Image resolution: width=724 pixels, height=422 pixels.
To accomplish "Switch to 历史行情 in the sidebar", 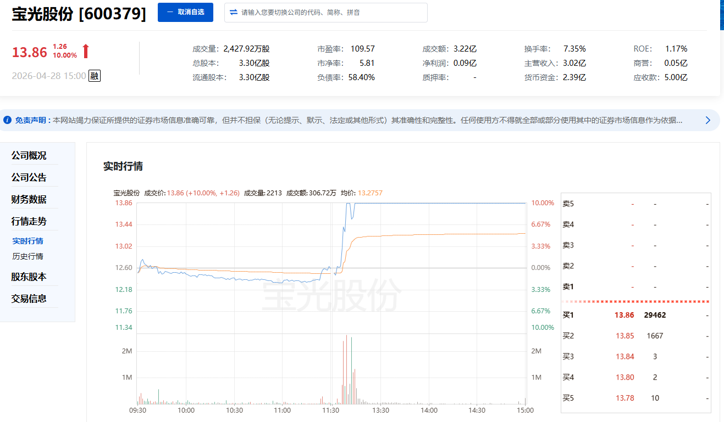I will pyautogui.click(x=28, y=256).
